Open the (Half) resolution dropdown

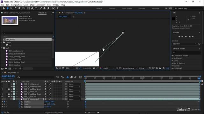click(x=109, y=68)
